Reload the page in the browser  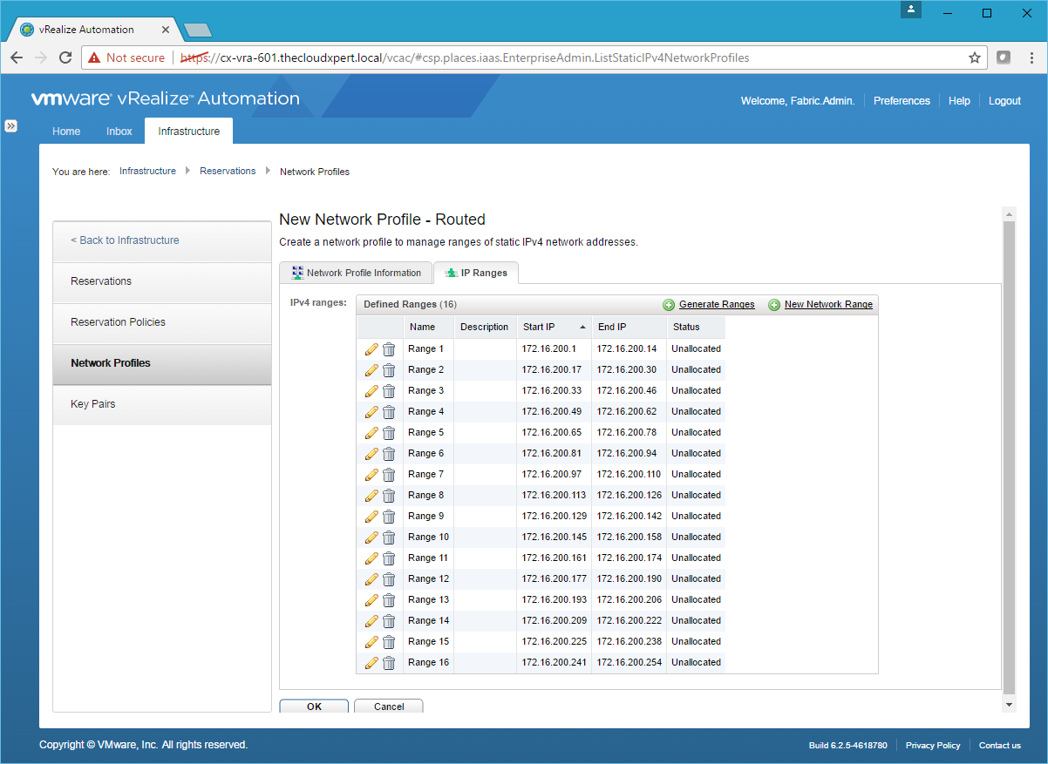(x=65, y=57)
